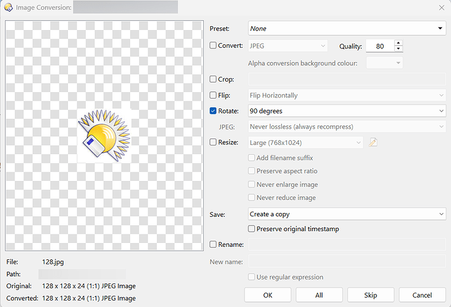Image resolution: width=451 pixels, height=307 pixels.
Task: Open the Convert format dropdown showing JPEG
Action: coord(288,46)
